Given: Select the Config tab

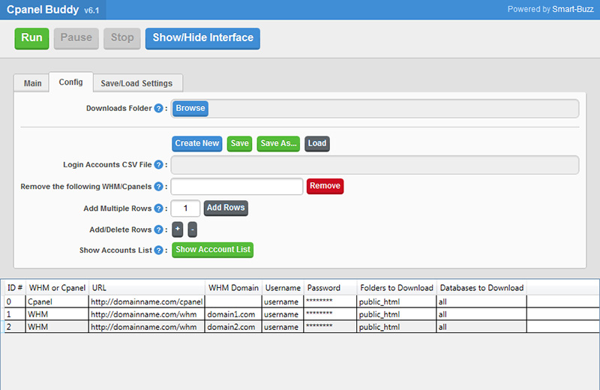Looking at the screenshot, I should [x=70, y=82].
